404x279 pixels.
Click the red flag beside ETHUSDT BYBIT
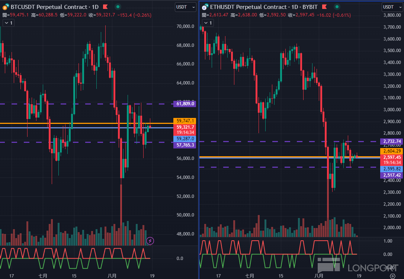(324, 7)
